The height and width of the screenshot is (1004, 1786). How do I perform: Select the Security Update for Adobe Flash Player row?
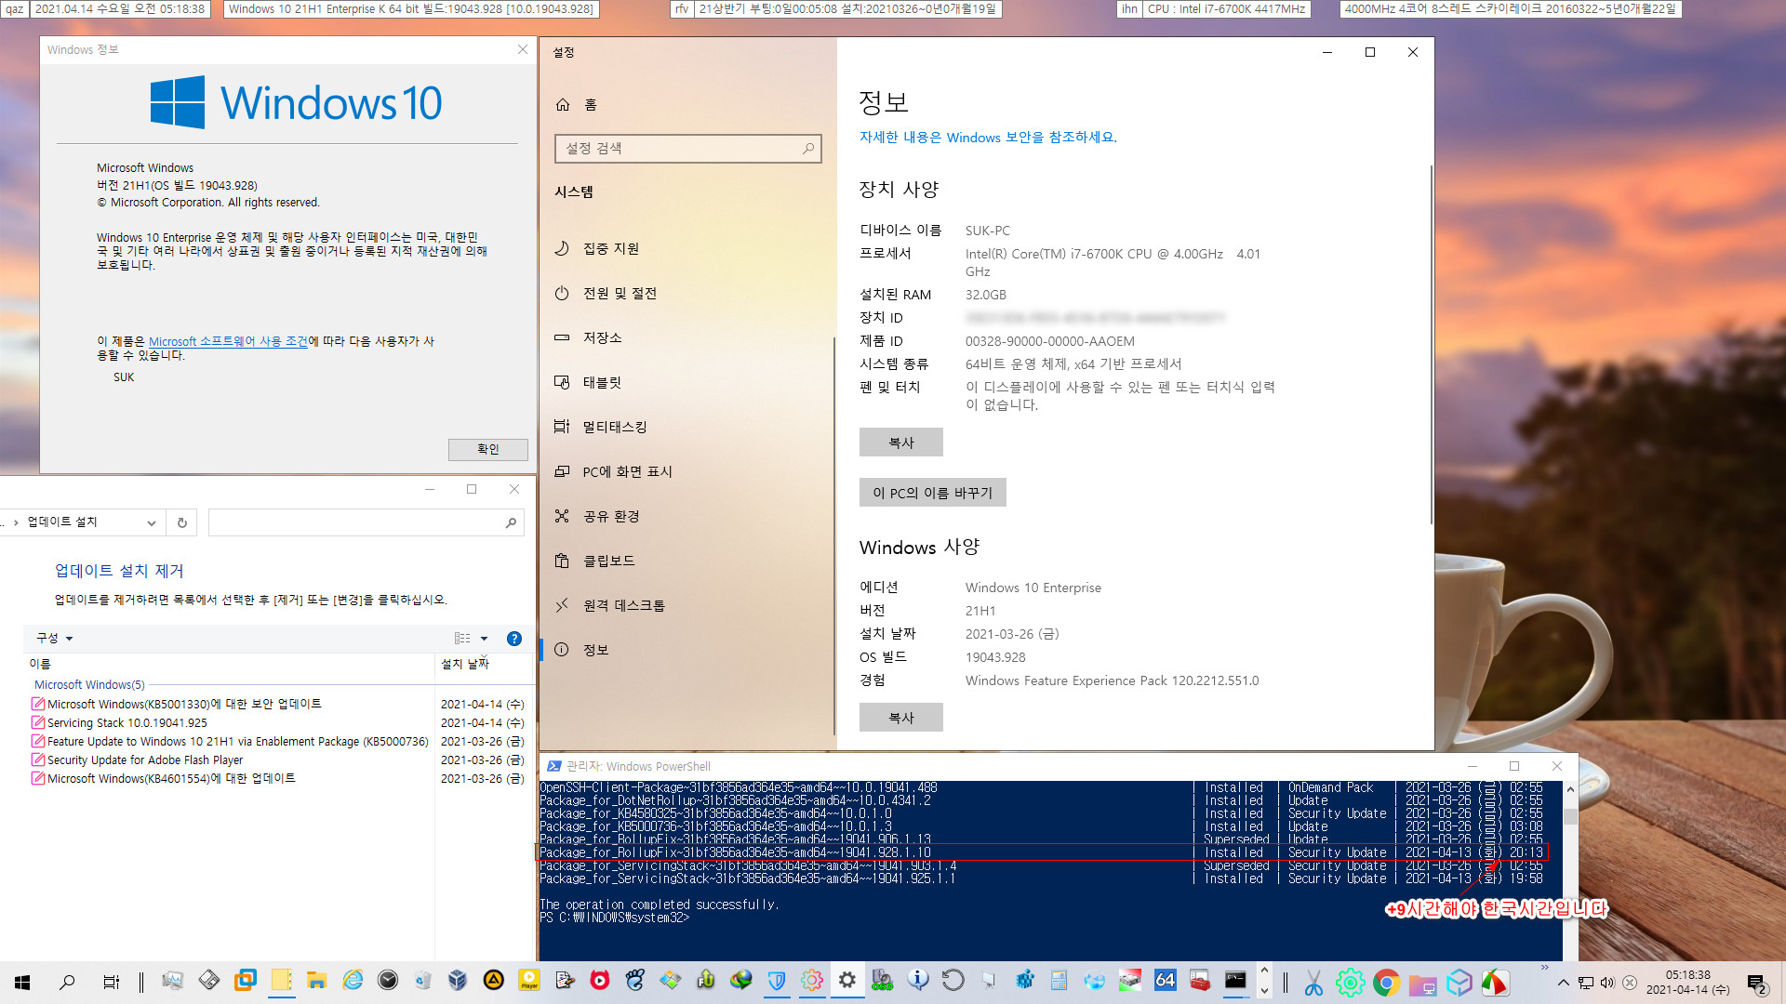[278, 760]
